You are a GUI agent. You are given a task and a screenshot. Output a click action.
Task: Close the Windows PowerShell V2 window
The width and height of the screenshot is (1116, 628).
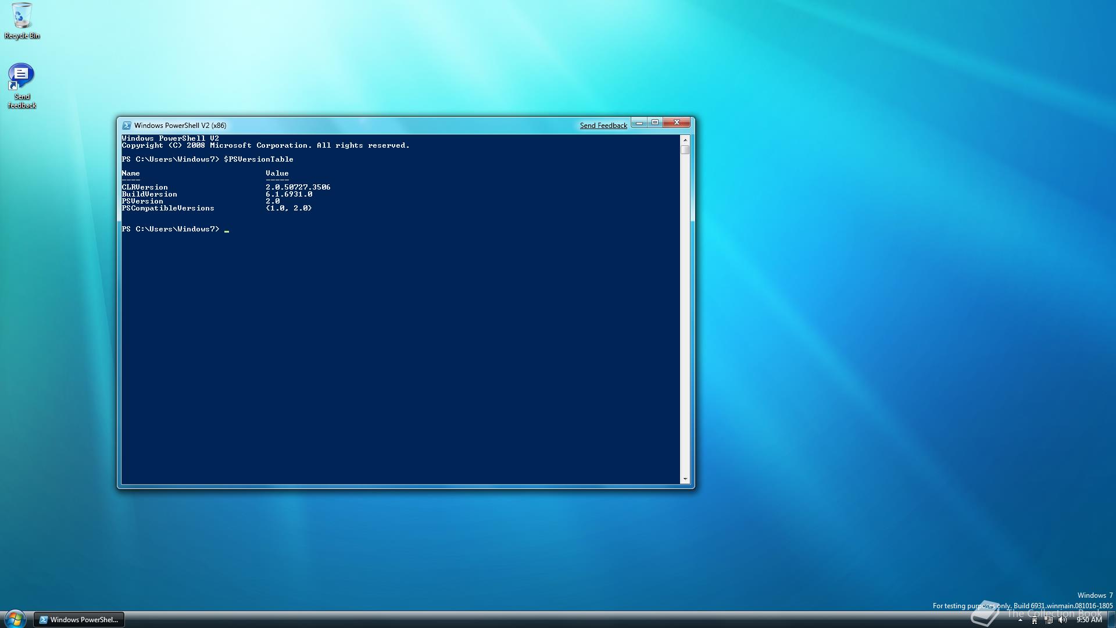pyautogui.click(x=677, y=123)
